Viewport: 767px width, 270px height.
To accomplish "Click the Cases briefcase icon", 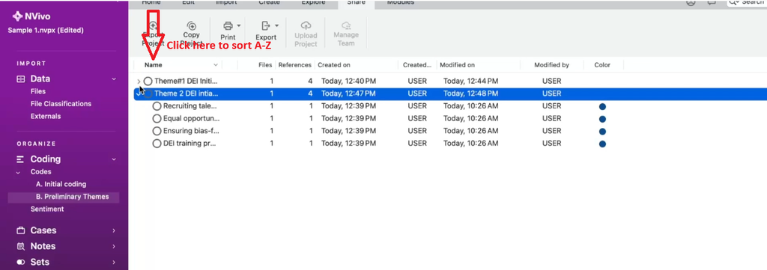I will [x=20, y=230].
